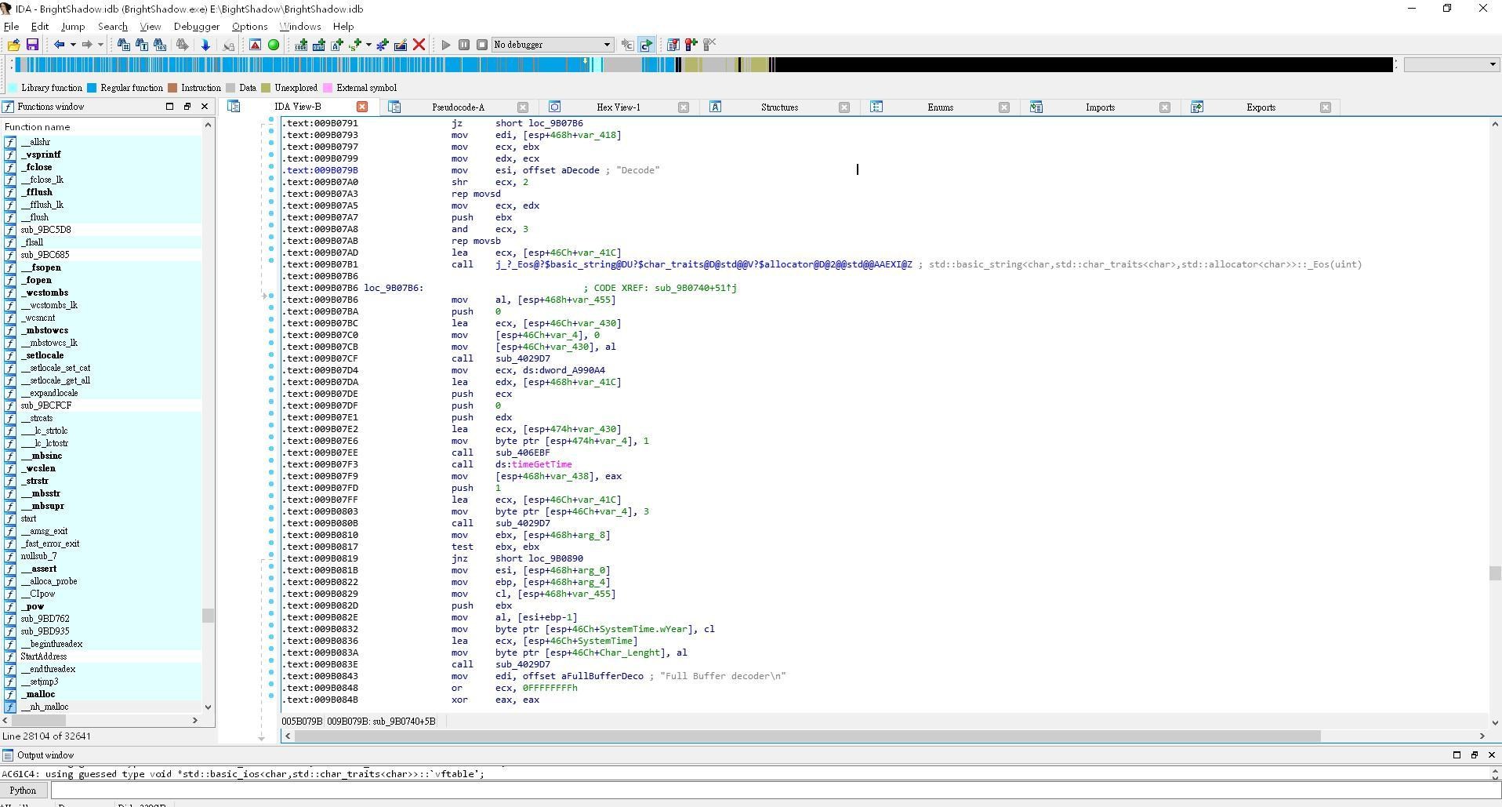Viewport: 1502px width, 807px height.
Task: Open the Debugger menu
Action: click(196, 27)
